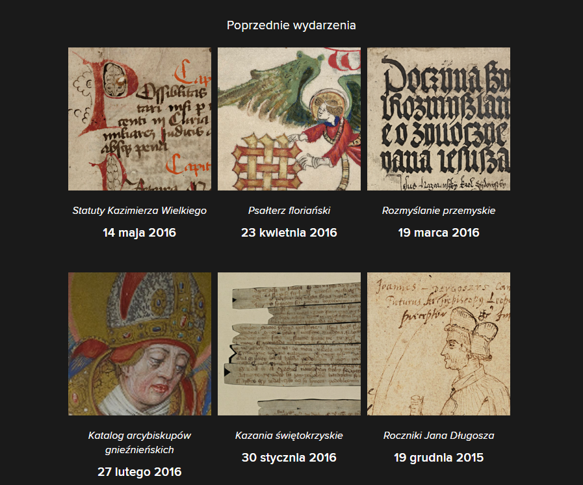Open the Katalog arcybiskupów gnieźnieńskich bishop thumbnail
The width and height of the screenshot is (583, 485).
[x=140, y=344]
